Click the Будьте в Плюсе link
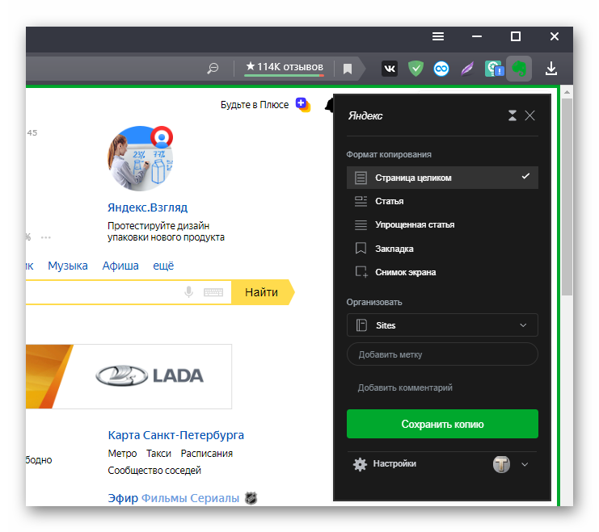 coord(255,105)
